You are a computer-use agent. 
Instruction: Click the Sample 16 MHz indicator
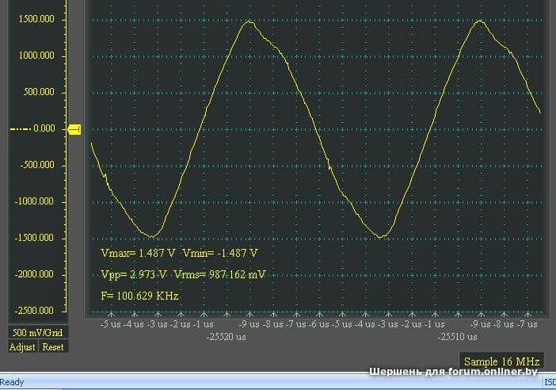501,361
